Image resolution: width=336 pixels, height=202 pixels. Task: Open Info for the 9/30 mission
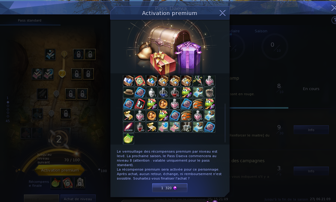point(311,130)
